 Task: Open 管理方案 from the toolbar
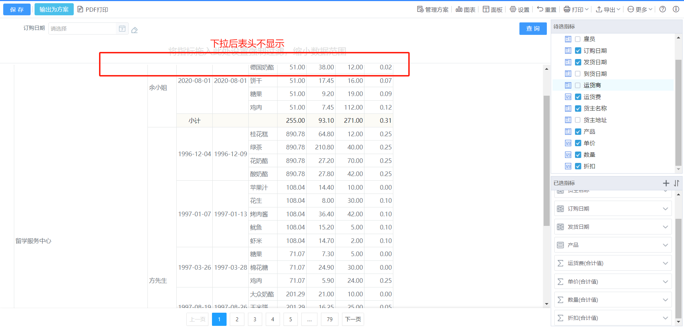pyautogui.click(x=433, y=10)
